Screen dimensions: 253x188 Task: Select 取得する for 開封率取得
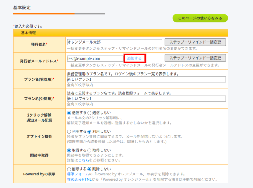[69, 150]
